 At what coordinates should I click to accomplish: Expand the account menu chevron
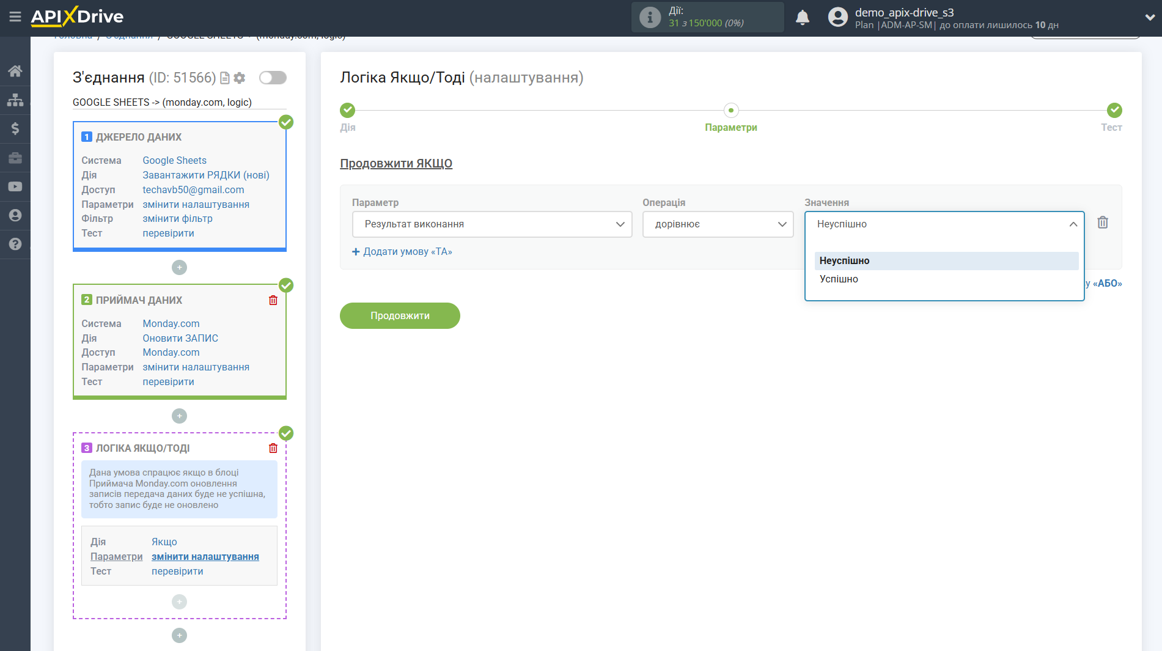click(x=1149, y=18)
